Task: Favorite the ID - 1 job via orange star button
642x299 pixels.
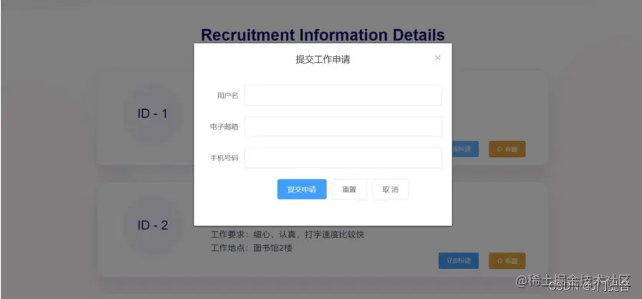Action: click(x=507, y=149)
